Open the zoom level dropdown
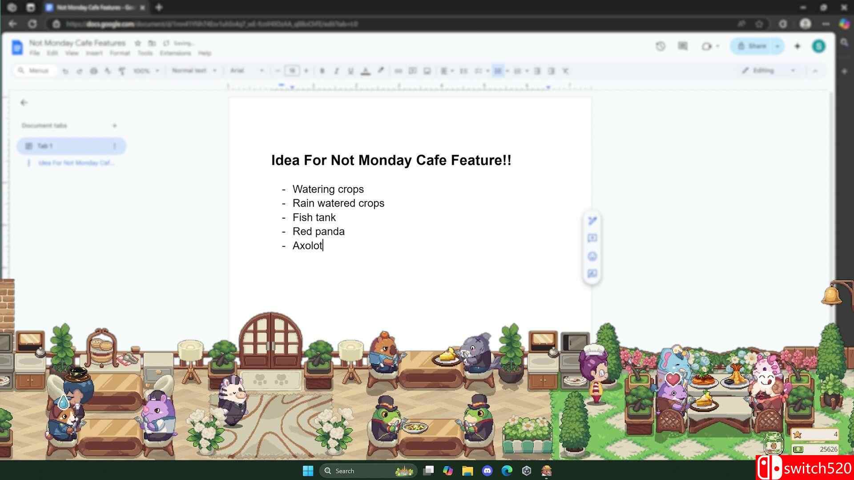Image resolution: width=854 pixels, height=480 pixels. (x=145, y=71)
